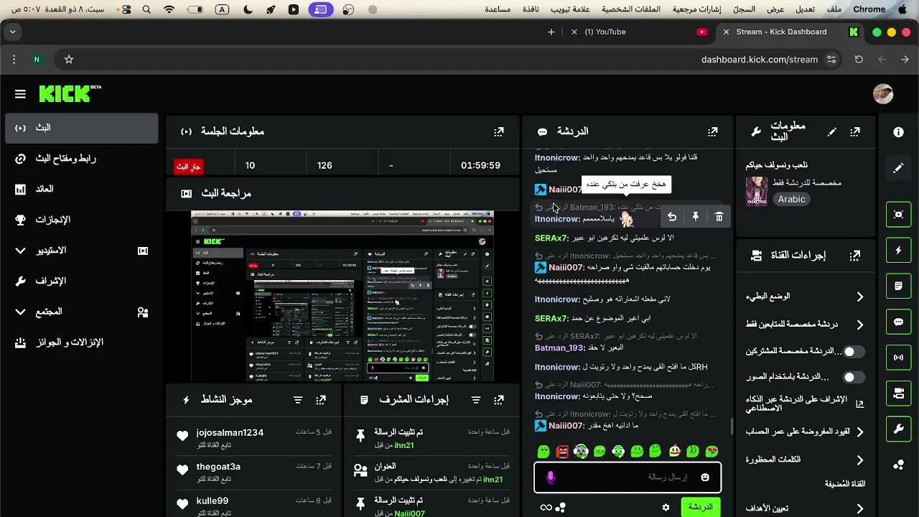
Task: Open a new browser tab with plus
Action: point(551,32)
